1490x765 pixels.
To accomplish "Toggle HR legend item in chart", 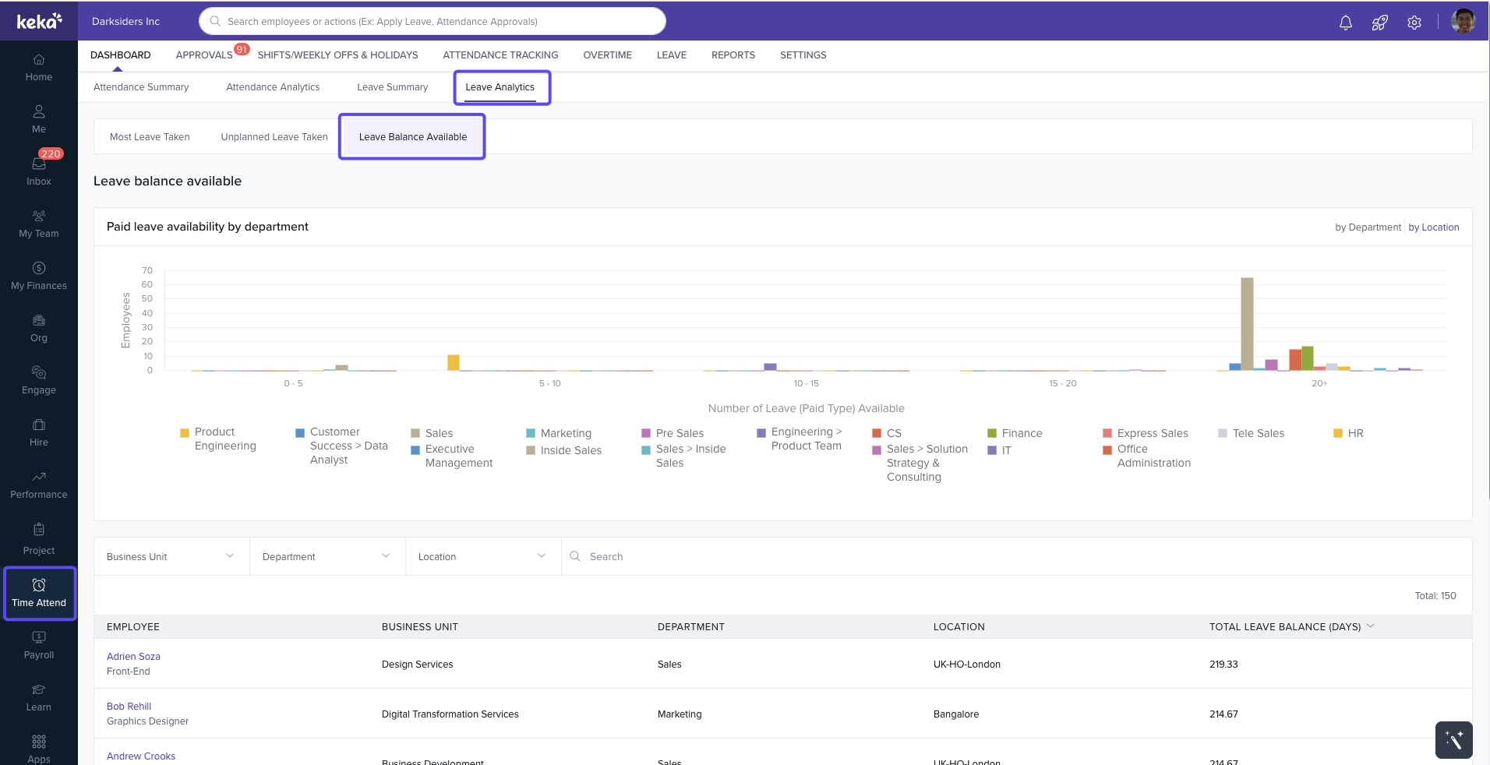I will [x=1354, y=433].
